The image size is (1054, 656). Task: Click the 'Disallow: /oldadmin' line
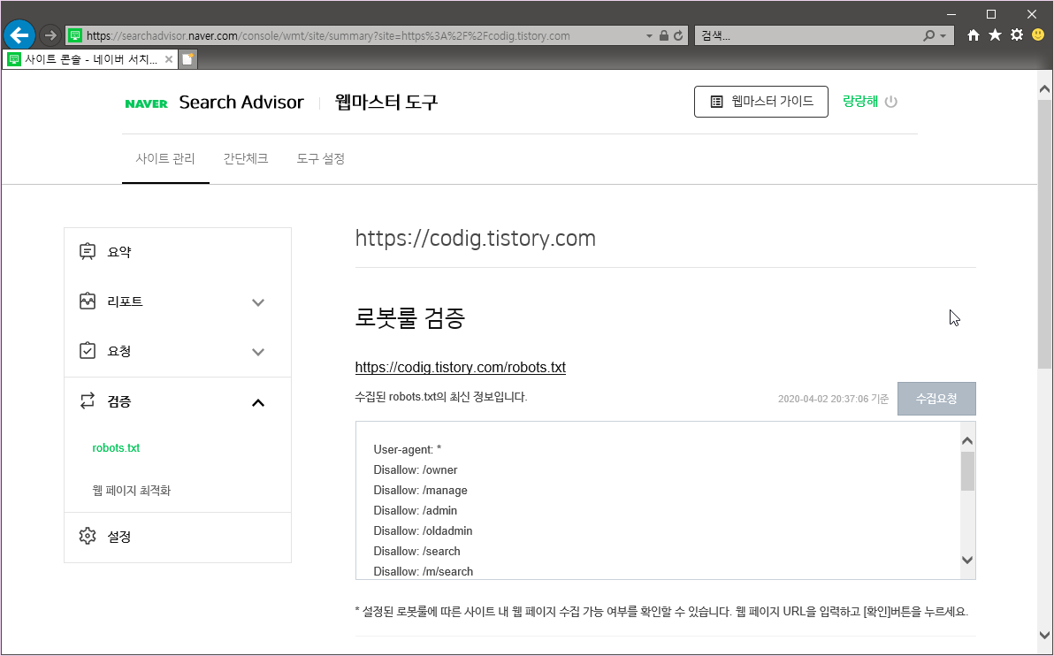click(x=423, y=531)
